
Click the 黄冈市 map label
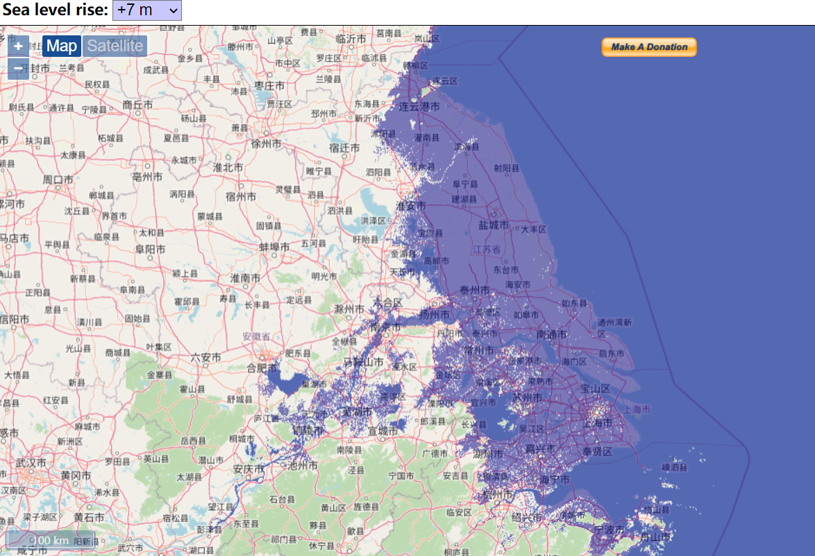click(x=76, y=475)
